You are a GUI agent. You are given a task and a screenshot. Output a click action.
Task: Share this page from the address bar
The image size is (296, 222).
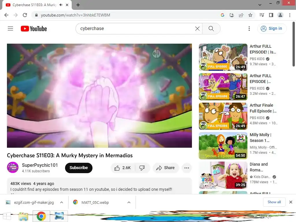(x=241, y=15)
